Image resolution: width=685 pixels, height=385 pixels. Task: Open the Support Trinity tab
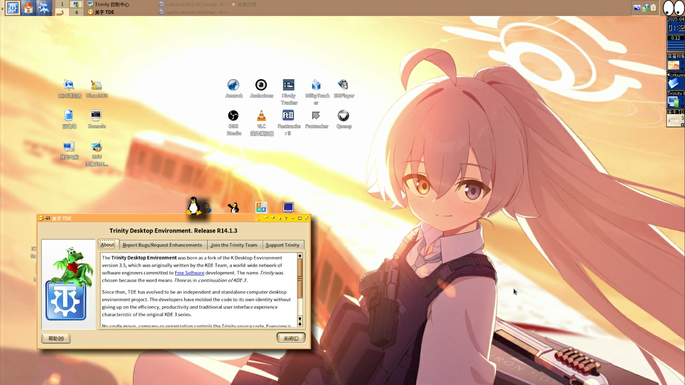tap(283, 245)
